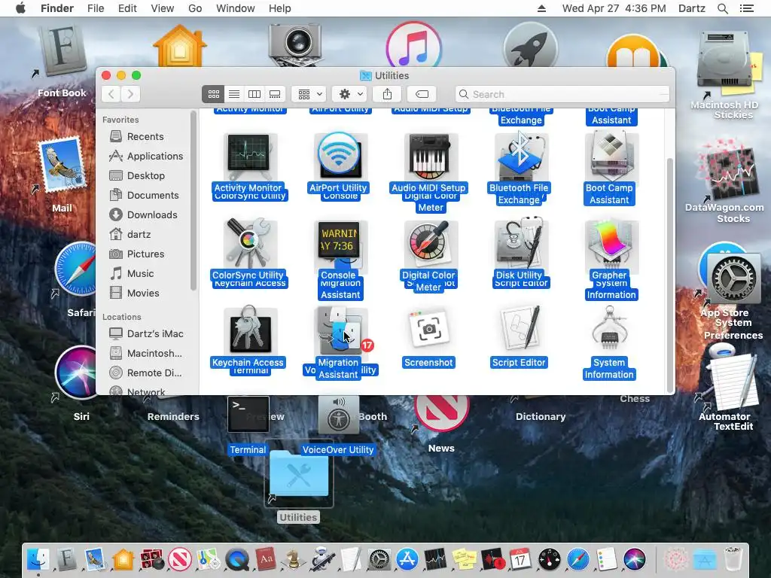Open Calendar from the Dock

520,559
